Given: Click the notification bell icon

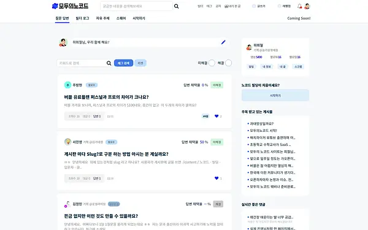Looking at the screenshot, I should click(299, 6).
